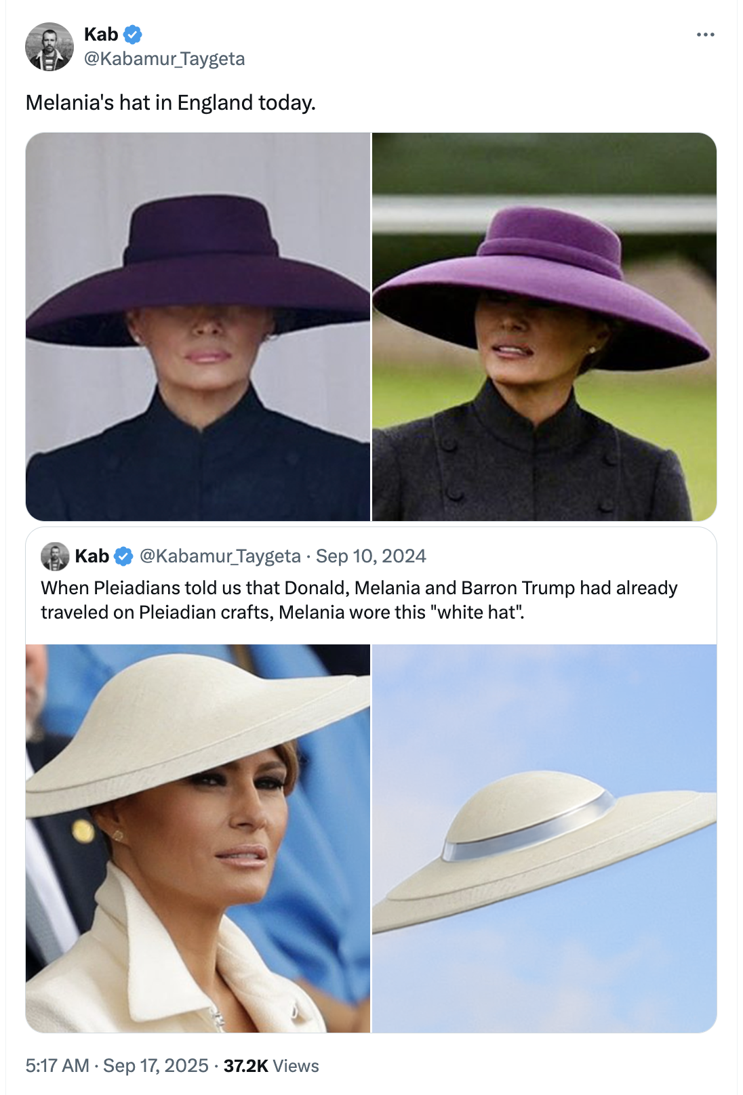Click the 5:17 AM · Sep 17, 2025 timestamp
This screenshot has width=743, height=1095.
point(117,1066)
